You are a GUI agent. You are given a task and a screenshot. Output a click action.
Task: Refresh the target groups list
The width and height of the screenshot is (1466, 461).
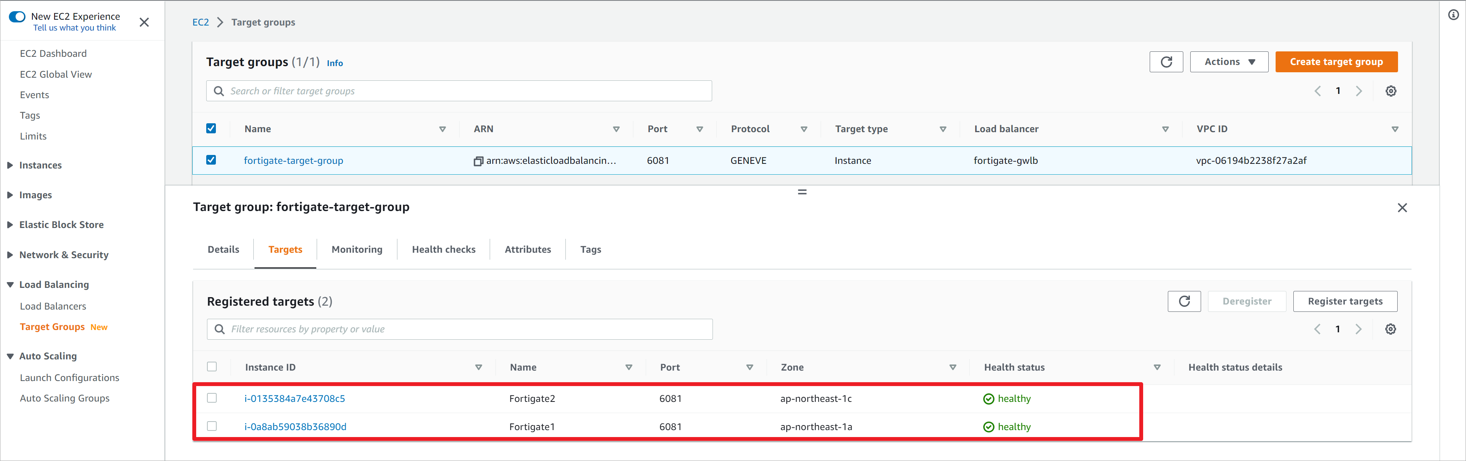pos(1166,62)
